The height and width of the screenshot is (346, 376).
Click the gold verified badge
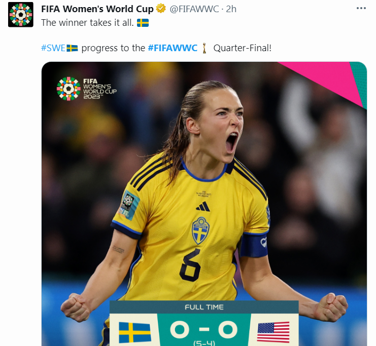click(161, 9)
